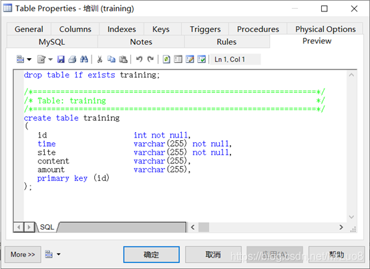Click the Redo arrow icon
Image resolution: width=370 pixels, height=269 pixels.
(x=150, y=59)
